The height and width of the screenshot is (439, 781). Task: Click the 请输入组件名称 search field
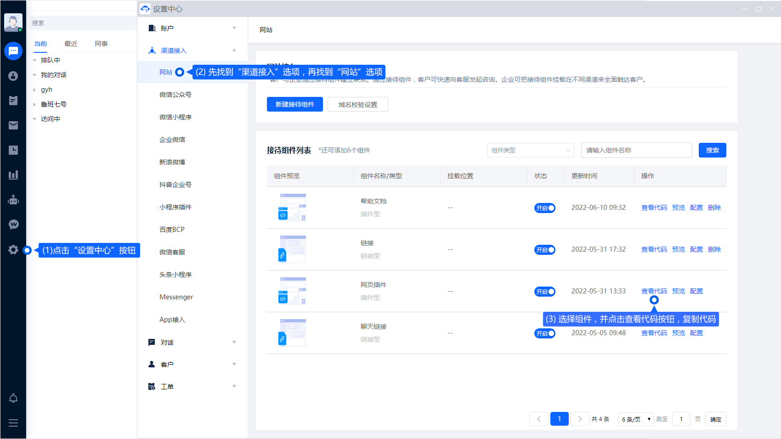click(636, 150)
